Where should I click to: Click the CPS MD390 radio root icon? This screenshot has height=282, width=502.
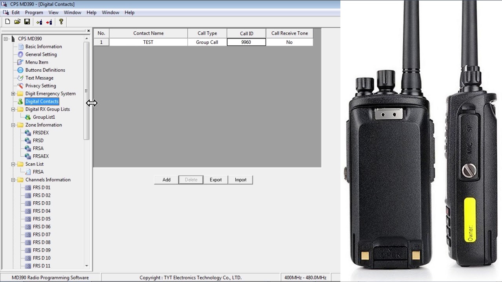click(x=13, y=39)
